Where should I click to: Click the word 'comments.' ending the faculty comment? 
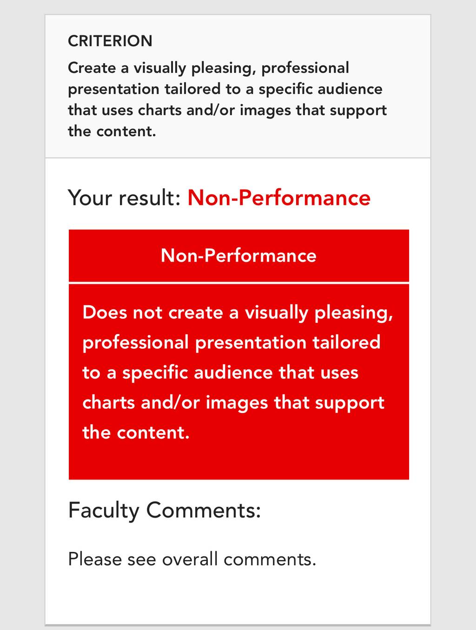(x=270, y=559)
